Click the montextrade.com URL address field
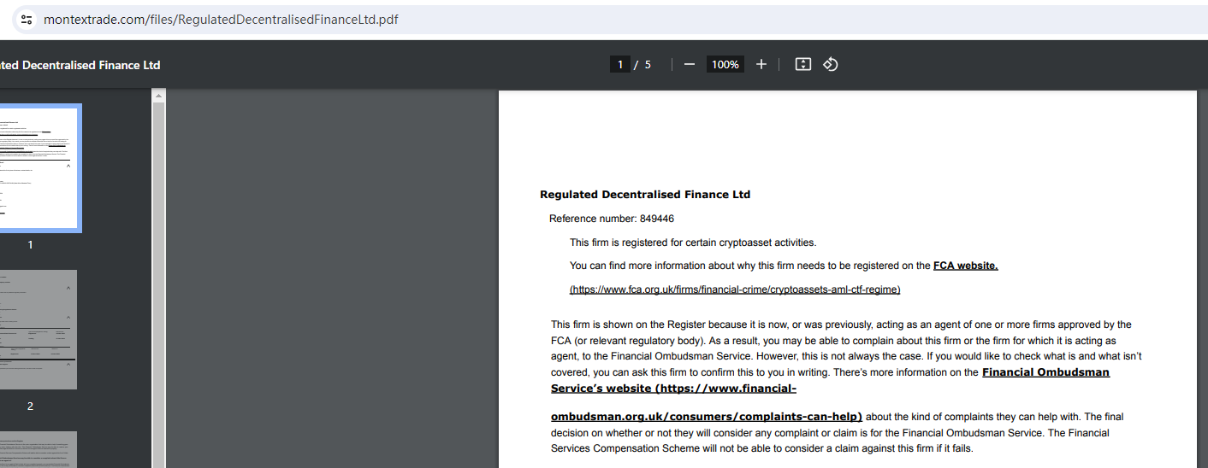This screenshot has height=468, width=1208. click(x=221, y=20)
